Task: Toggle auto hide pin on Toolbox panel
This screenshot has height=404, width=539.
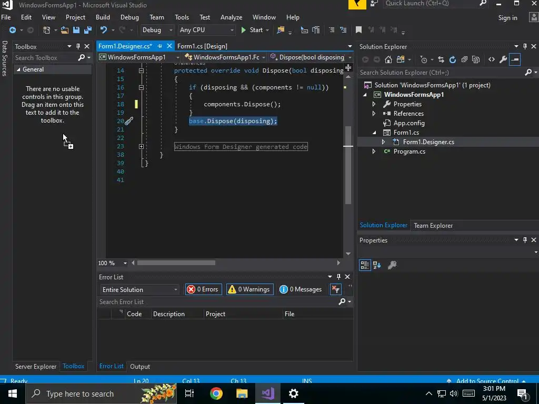Action: 78,46
